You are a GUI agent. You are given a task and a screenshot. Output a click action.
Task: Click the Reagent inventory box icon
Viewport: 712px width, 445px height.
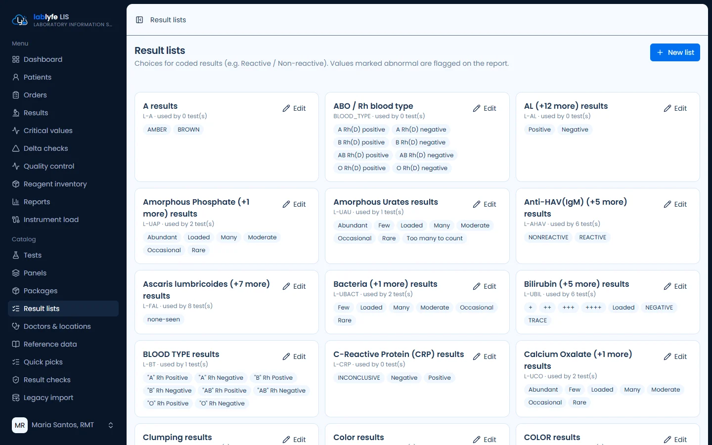tap(16, 184)
